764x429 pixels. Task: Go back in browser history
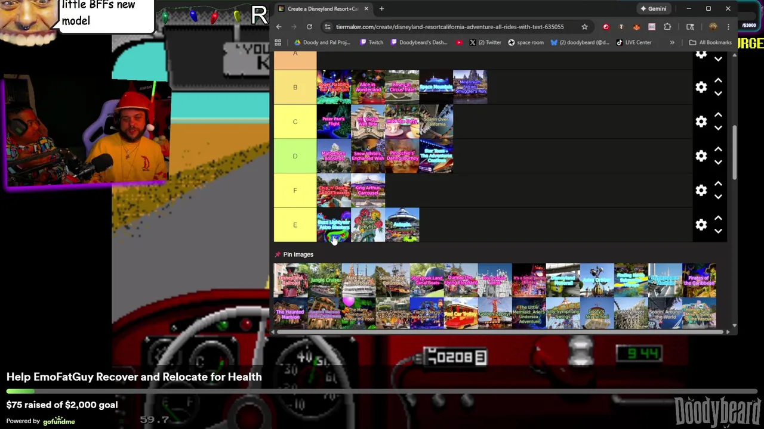click(x=279, y=27)
